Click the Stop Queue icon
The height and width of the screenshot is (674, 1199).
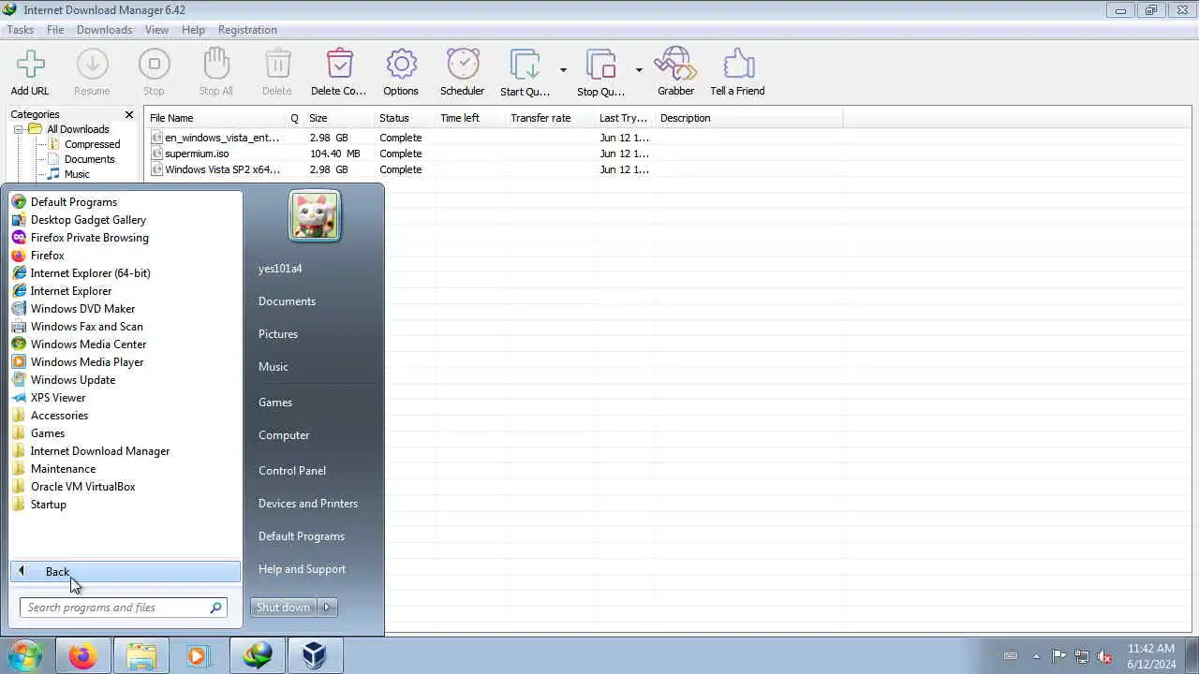point(600,66)
